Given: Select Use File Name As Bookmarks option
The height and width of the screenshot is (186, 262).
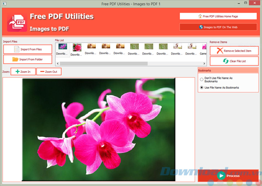Looking at the screenshot, I should click(x=201, y=87).
